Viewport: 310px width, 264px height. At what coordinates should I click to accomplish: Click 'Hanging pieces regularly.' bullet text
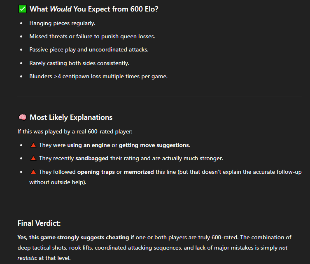pos(62,23)
